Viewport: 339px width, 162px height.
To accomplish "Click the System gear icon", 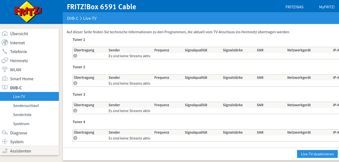I will [5, 142].
